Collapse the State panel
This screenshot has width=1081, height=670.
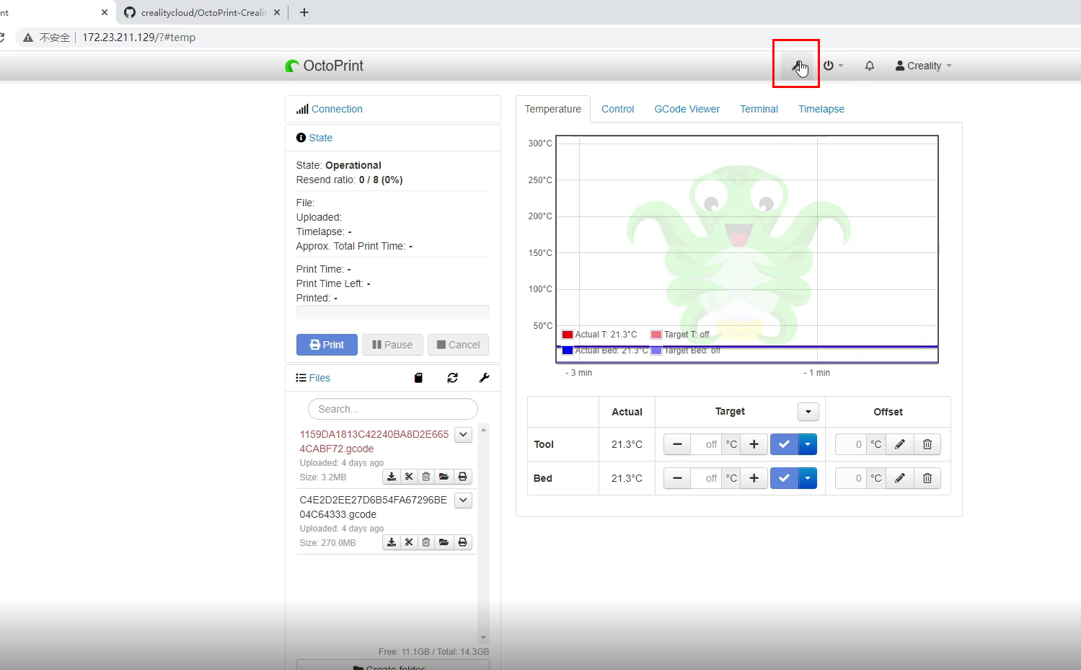click(x=320, y=138)
